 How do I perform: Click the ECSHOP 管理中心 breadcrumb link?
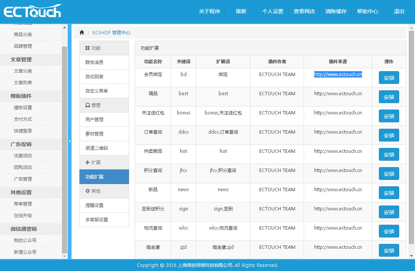[111, 33]
